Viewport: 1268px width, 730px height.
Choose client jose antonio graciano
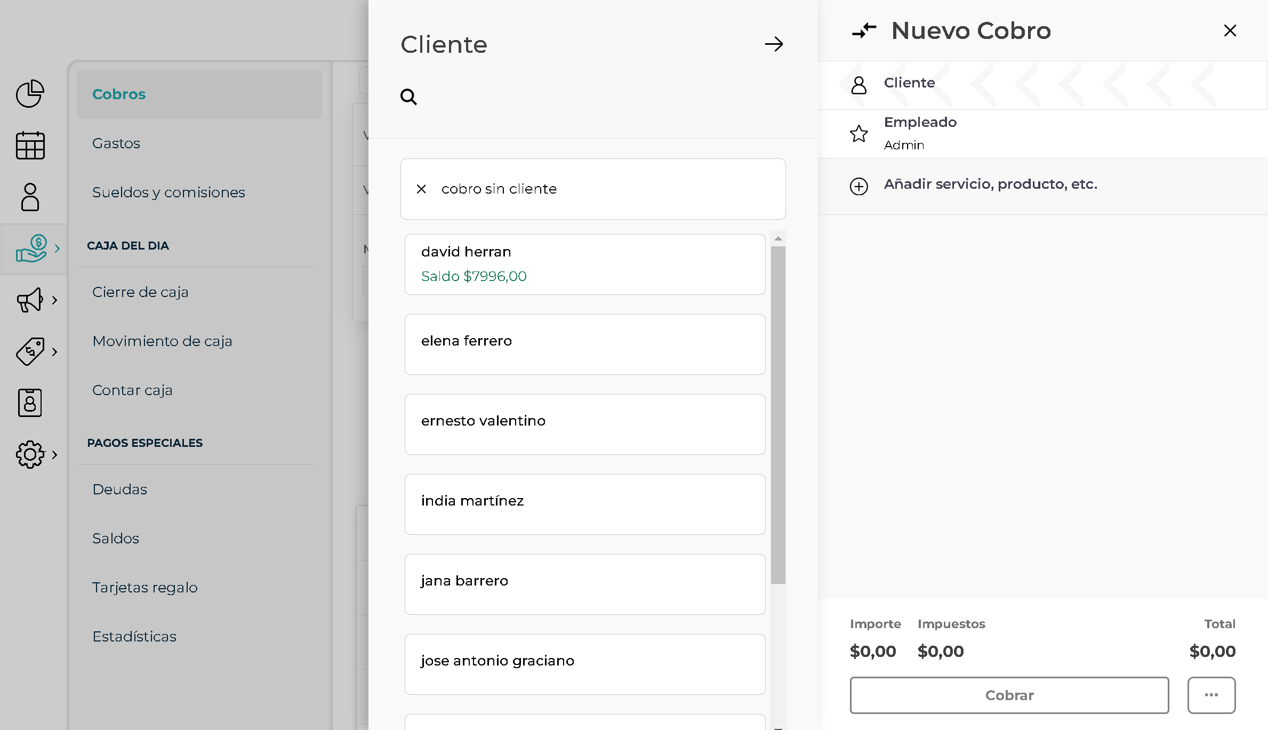coord(585,664)
